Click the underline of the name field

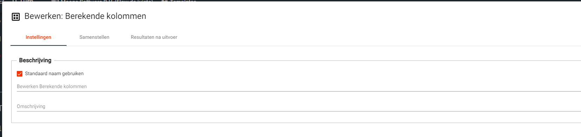pos(299,91)
